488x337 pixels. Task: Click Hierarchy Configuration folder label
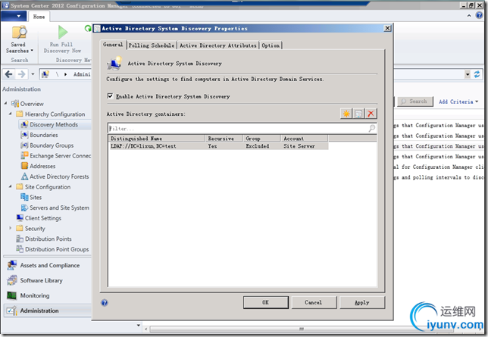tap(55, 114)
